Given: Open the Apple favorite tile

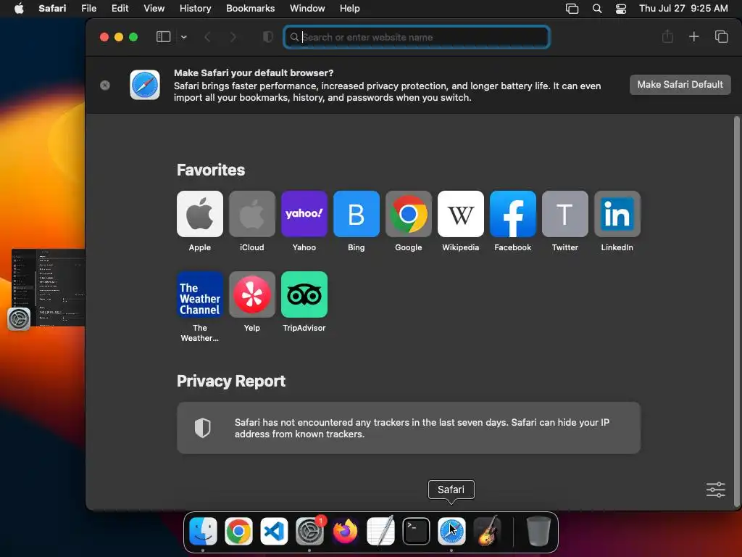Looking at the screenshot, I should pos(200,214).
